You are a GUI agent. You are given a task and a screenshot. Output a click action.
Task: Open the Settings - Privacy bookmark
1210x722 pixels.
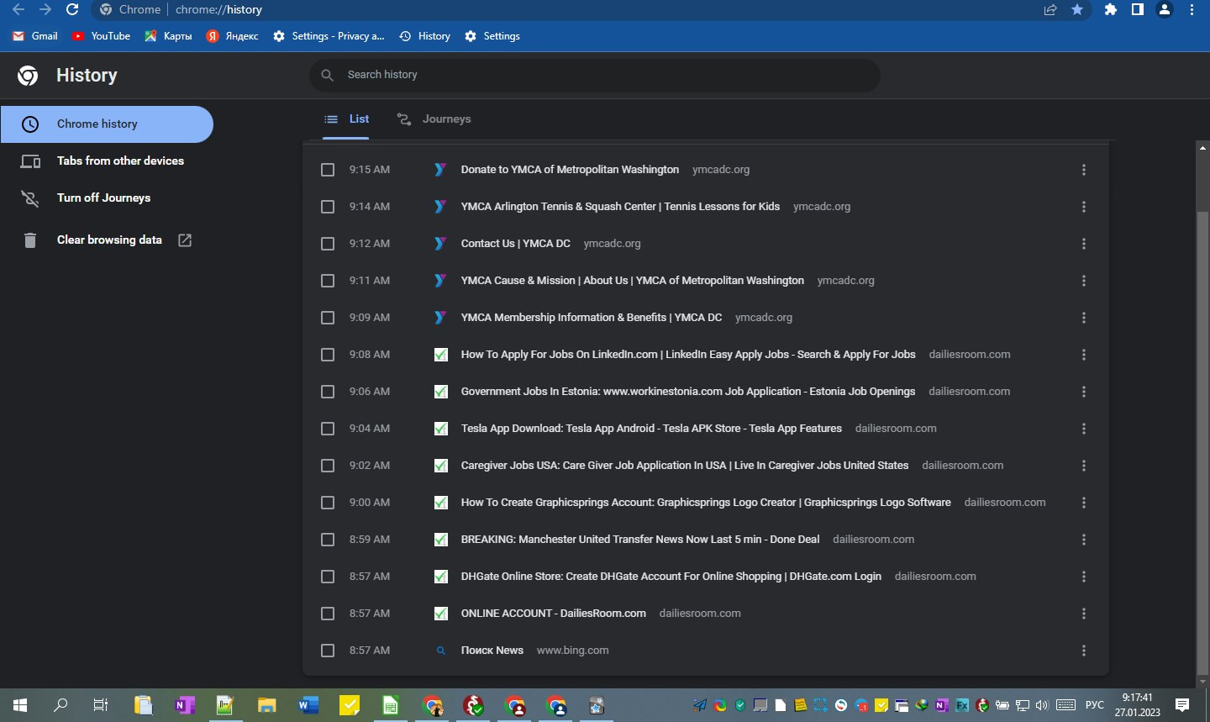(x=329, y=36)
